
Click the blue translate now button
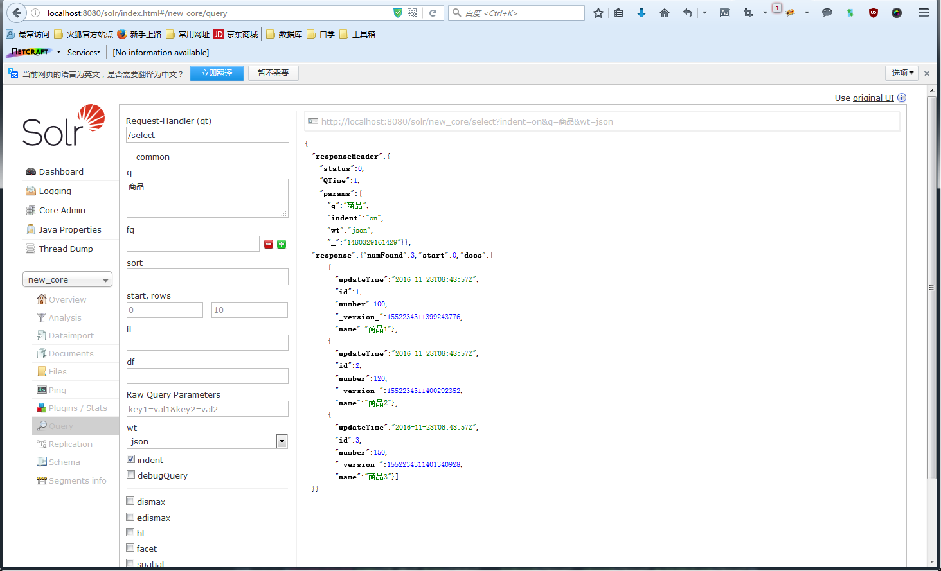217,73
